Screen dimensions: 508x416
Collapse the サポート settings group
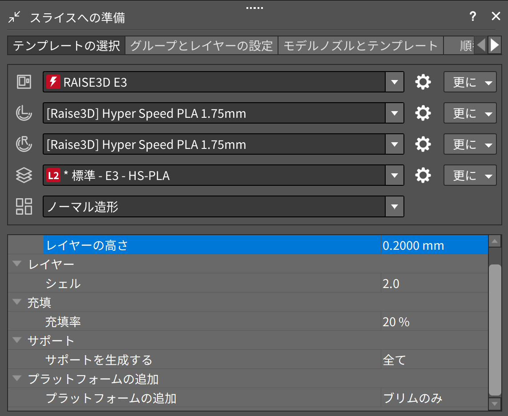click(x=17, y=340)
